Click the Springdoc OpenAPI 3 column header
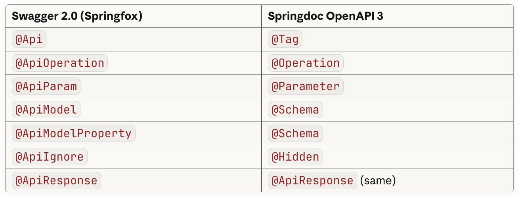The image size is (520, 197). 325,17
